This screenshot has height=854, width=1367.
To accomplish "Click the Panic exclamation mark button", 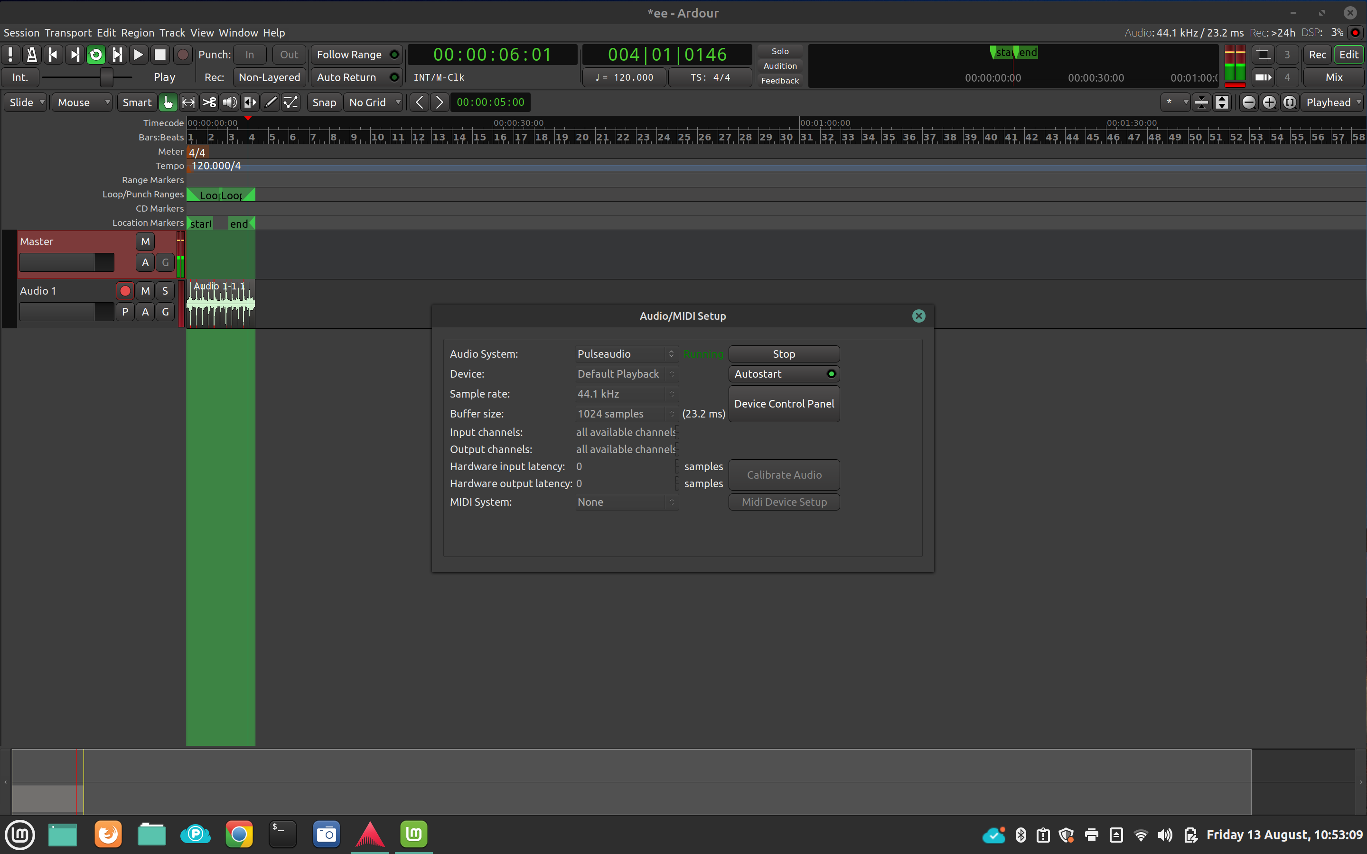I will coord(11,55).
